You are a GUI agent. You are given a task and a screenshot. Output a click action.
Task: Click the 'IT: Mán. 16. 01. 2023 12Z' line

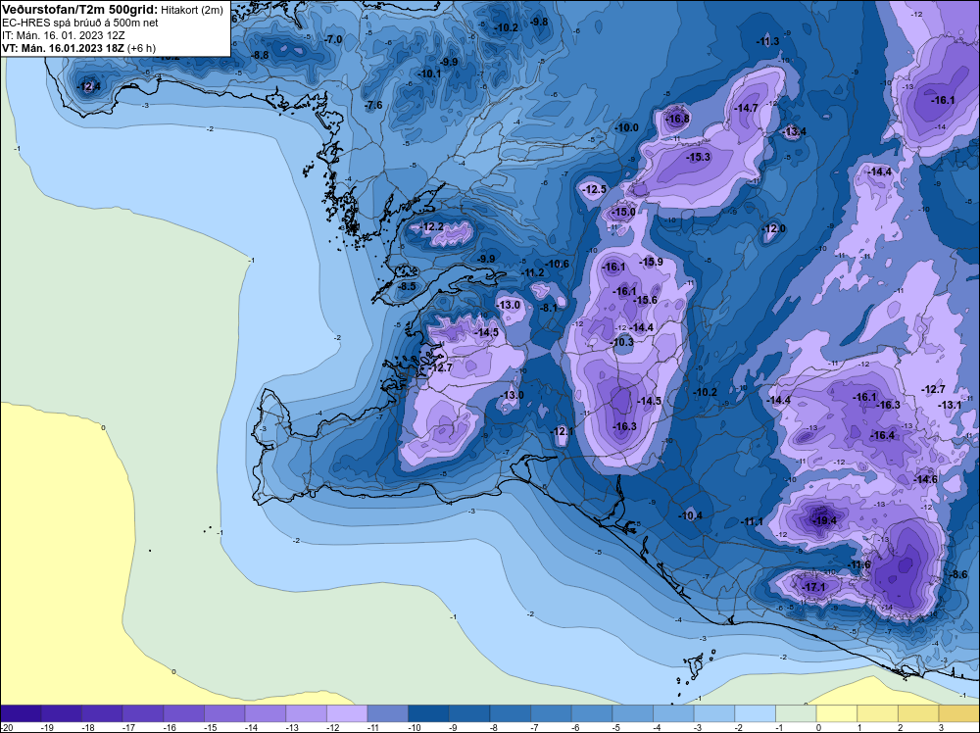coord(64,35)
